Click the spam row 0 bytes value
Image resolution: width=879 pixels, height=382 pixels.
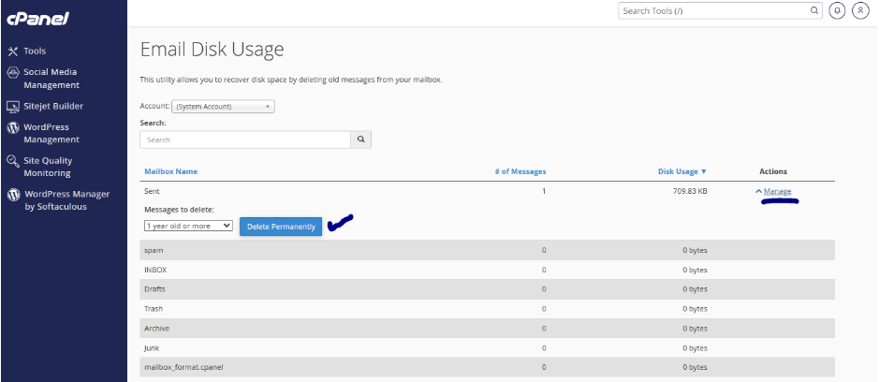click(695, 250)
